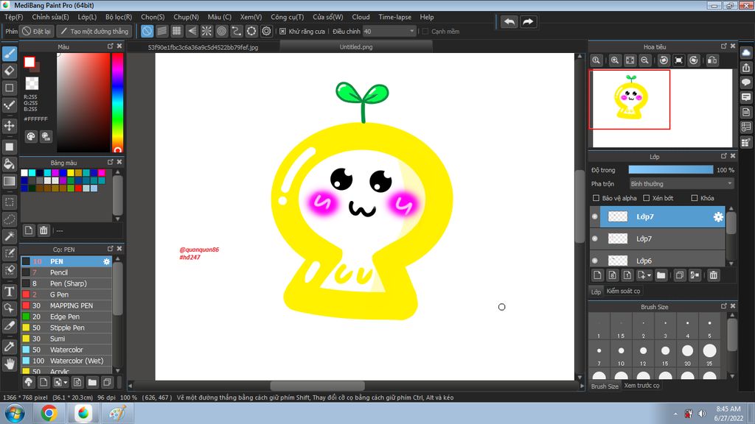Image resolution: width=755 pixels, height=424 pixels.
Task: Open the Công cụ(T) menu
Action: click(x=287, y=17)
